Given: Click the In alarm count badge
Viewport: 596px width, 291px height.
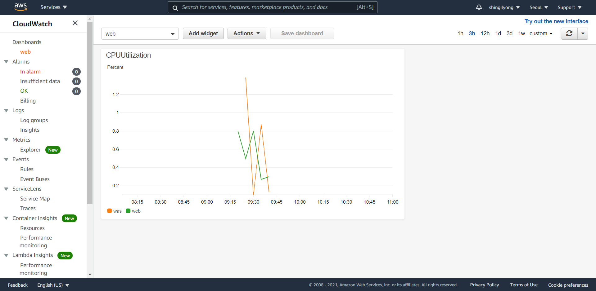Looking at the screenshot, I should (x=76, y=72).
